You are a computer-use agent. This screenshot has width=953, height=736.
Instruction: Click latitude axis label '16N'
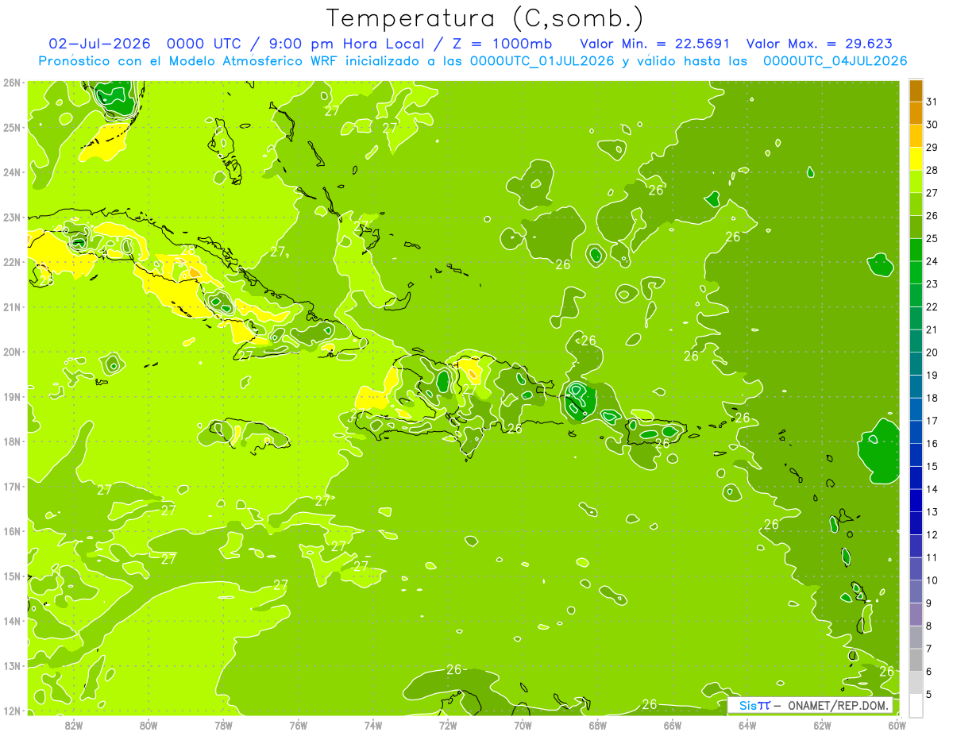pos(12,531)
